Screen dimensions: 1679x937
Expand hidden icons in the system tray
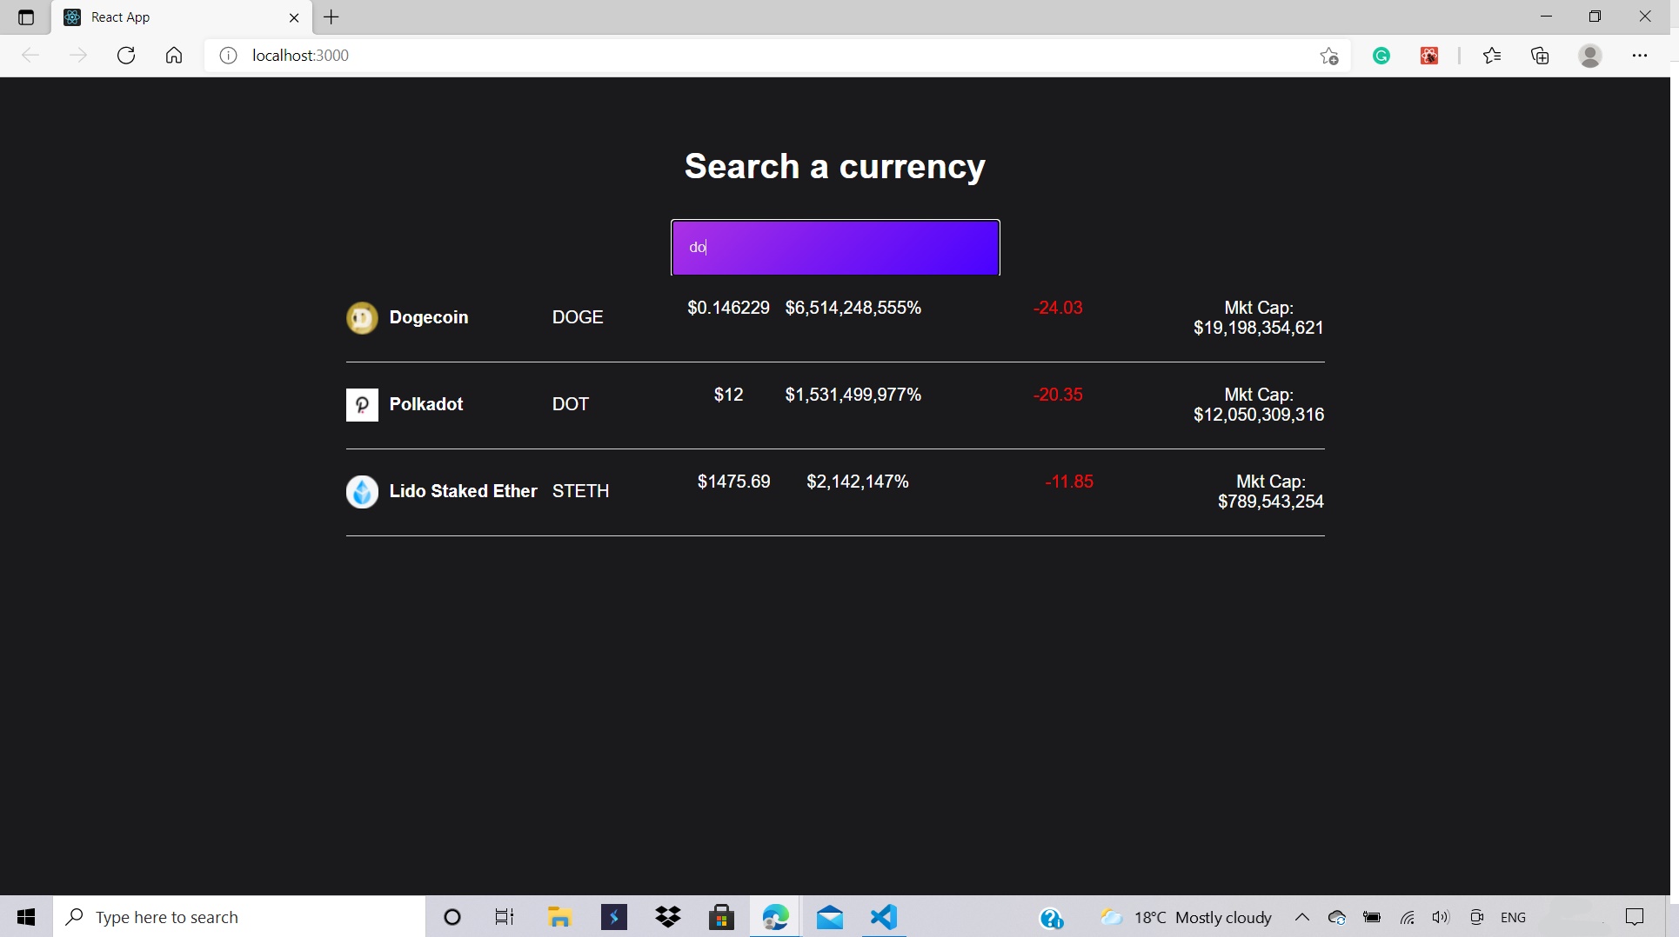1302,916
